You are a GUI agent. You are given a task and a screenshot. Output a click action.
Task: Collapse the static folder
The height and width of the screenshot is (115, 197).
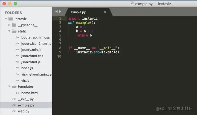click(x=9, y=31)
